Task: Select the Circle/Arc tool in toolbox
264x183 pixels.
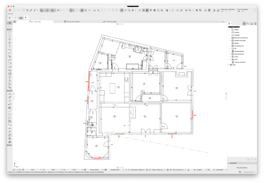Action: pos(10,114)
